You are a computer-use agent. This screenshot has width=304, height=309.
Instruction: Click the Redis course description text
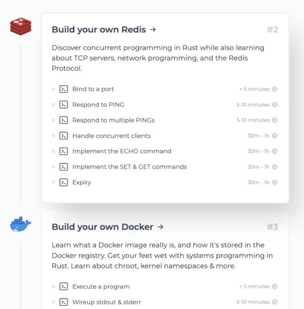158,58
